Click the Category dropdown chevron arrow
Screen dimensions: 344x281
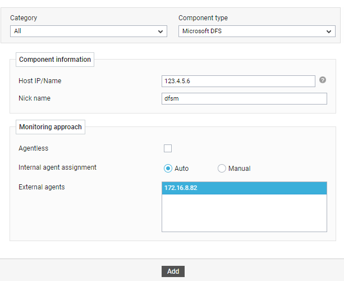click(160, 31)
